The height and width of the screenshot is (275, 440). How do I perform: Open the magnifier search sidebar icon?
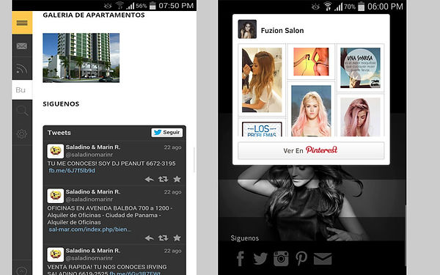coord(22,111)
